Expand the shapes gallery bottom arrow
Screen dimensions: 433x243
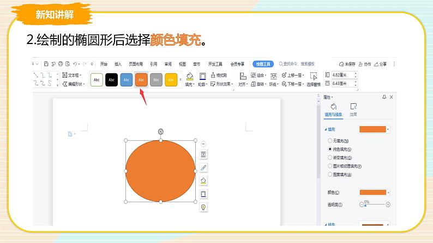tap(57, 85)
